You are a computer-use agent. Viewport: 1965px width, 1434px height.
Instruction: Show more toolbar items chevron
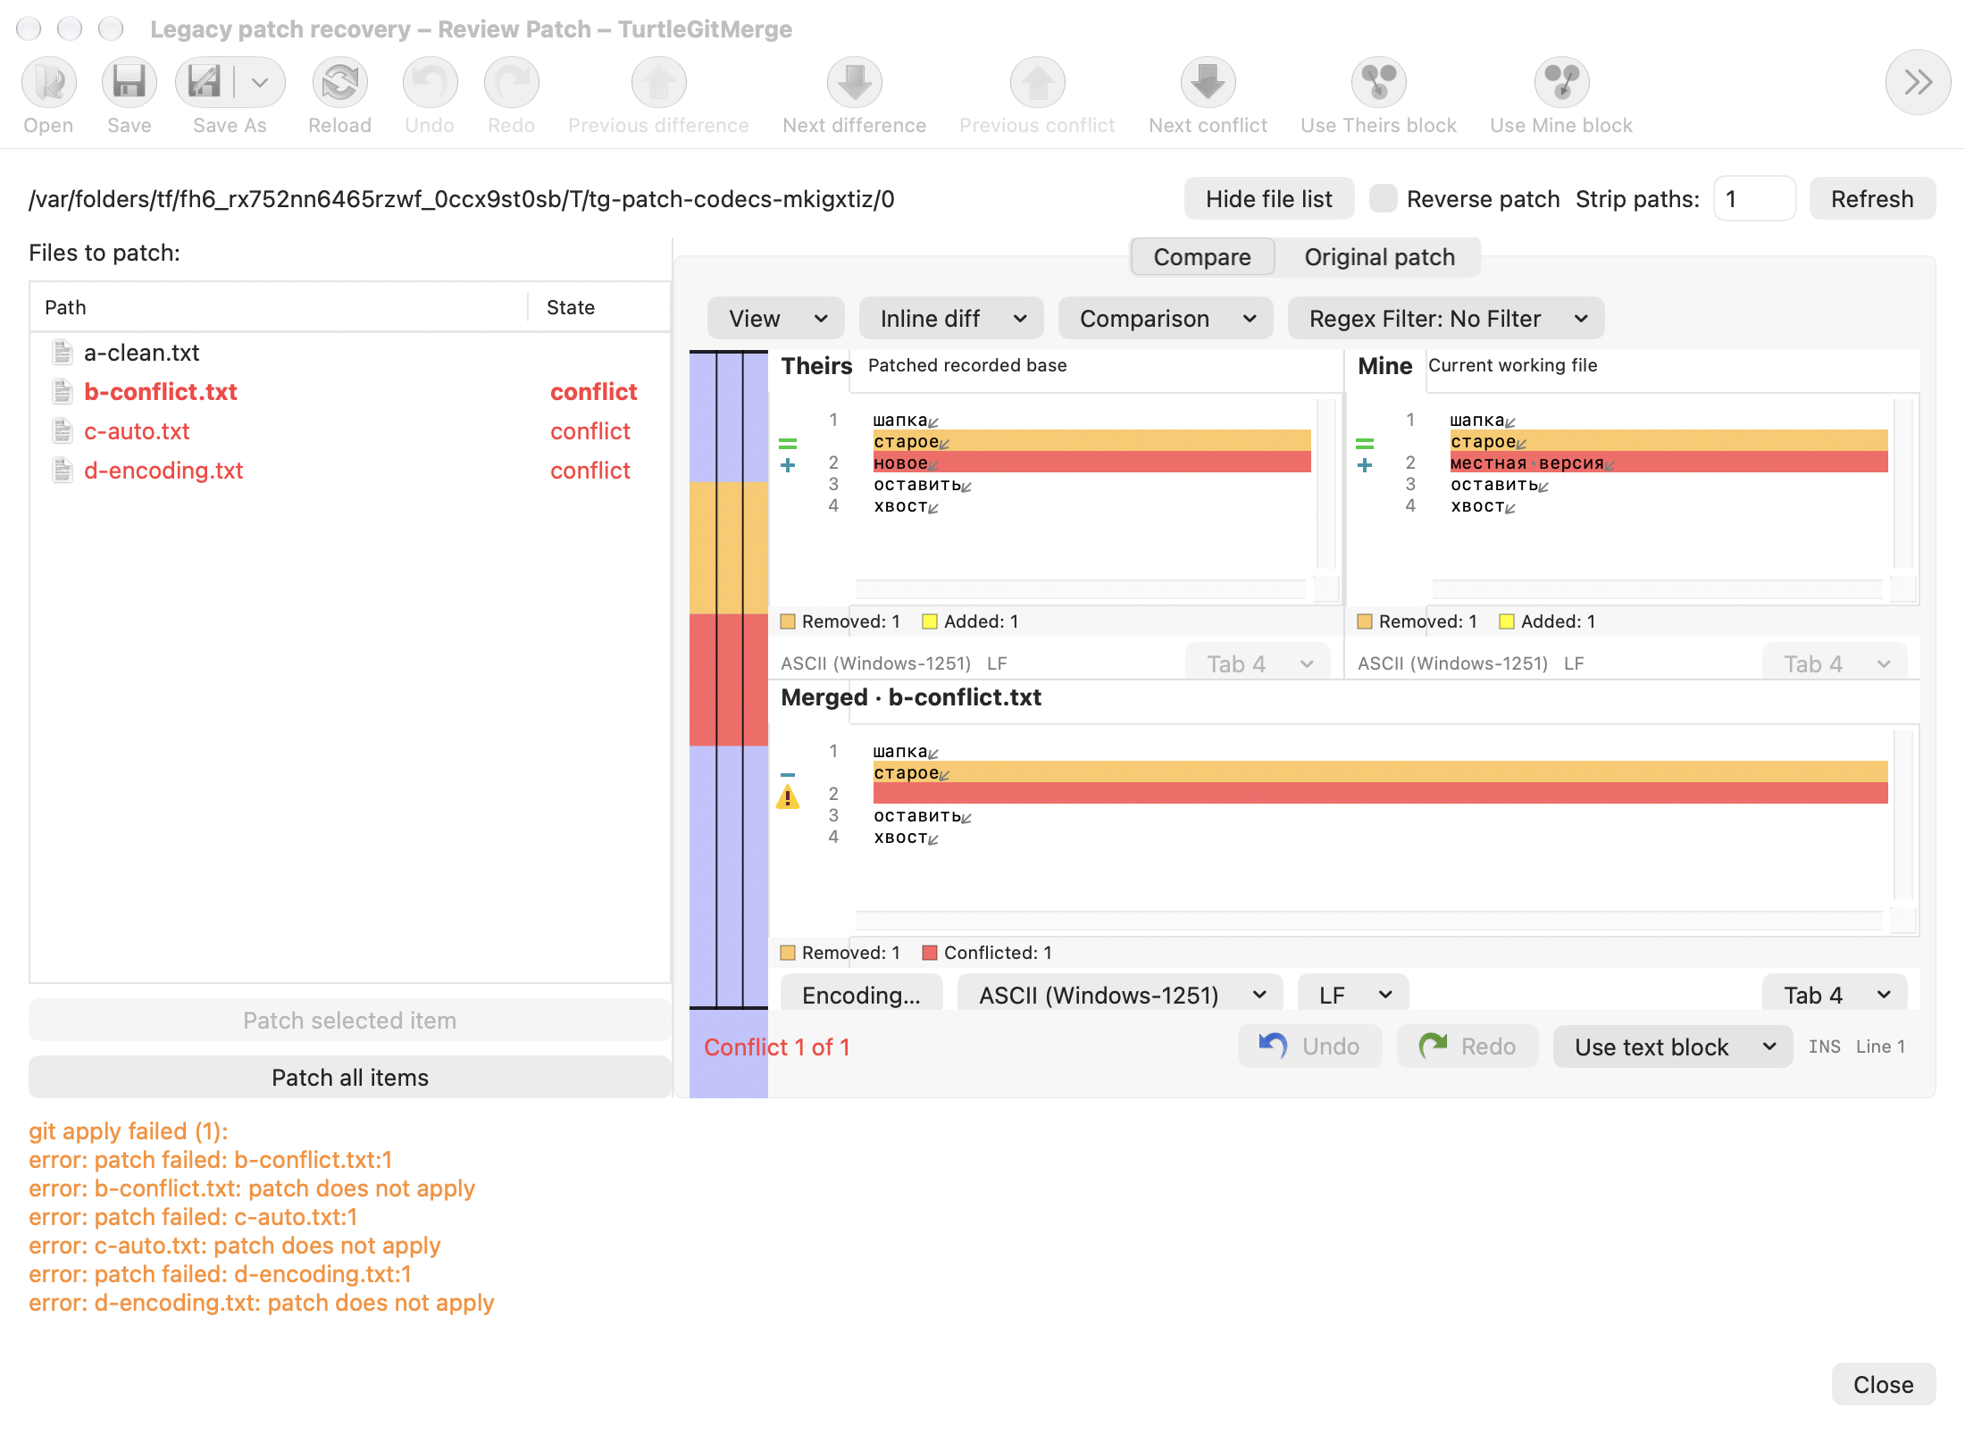[x=1918, y=82]
